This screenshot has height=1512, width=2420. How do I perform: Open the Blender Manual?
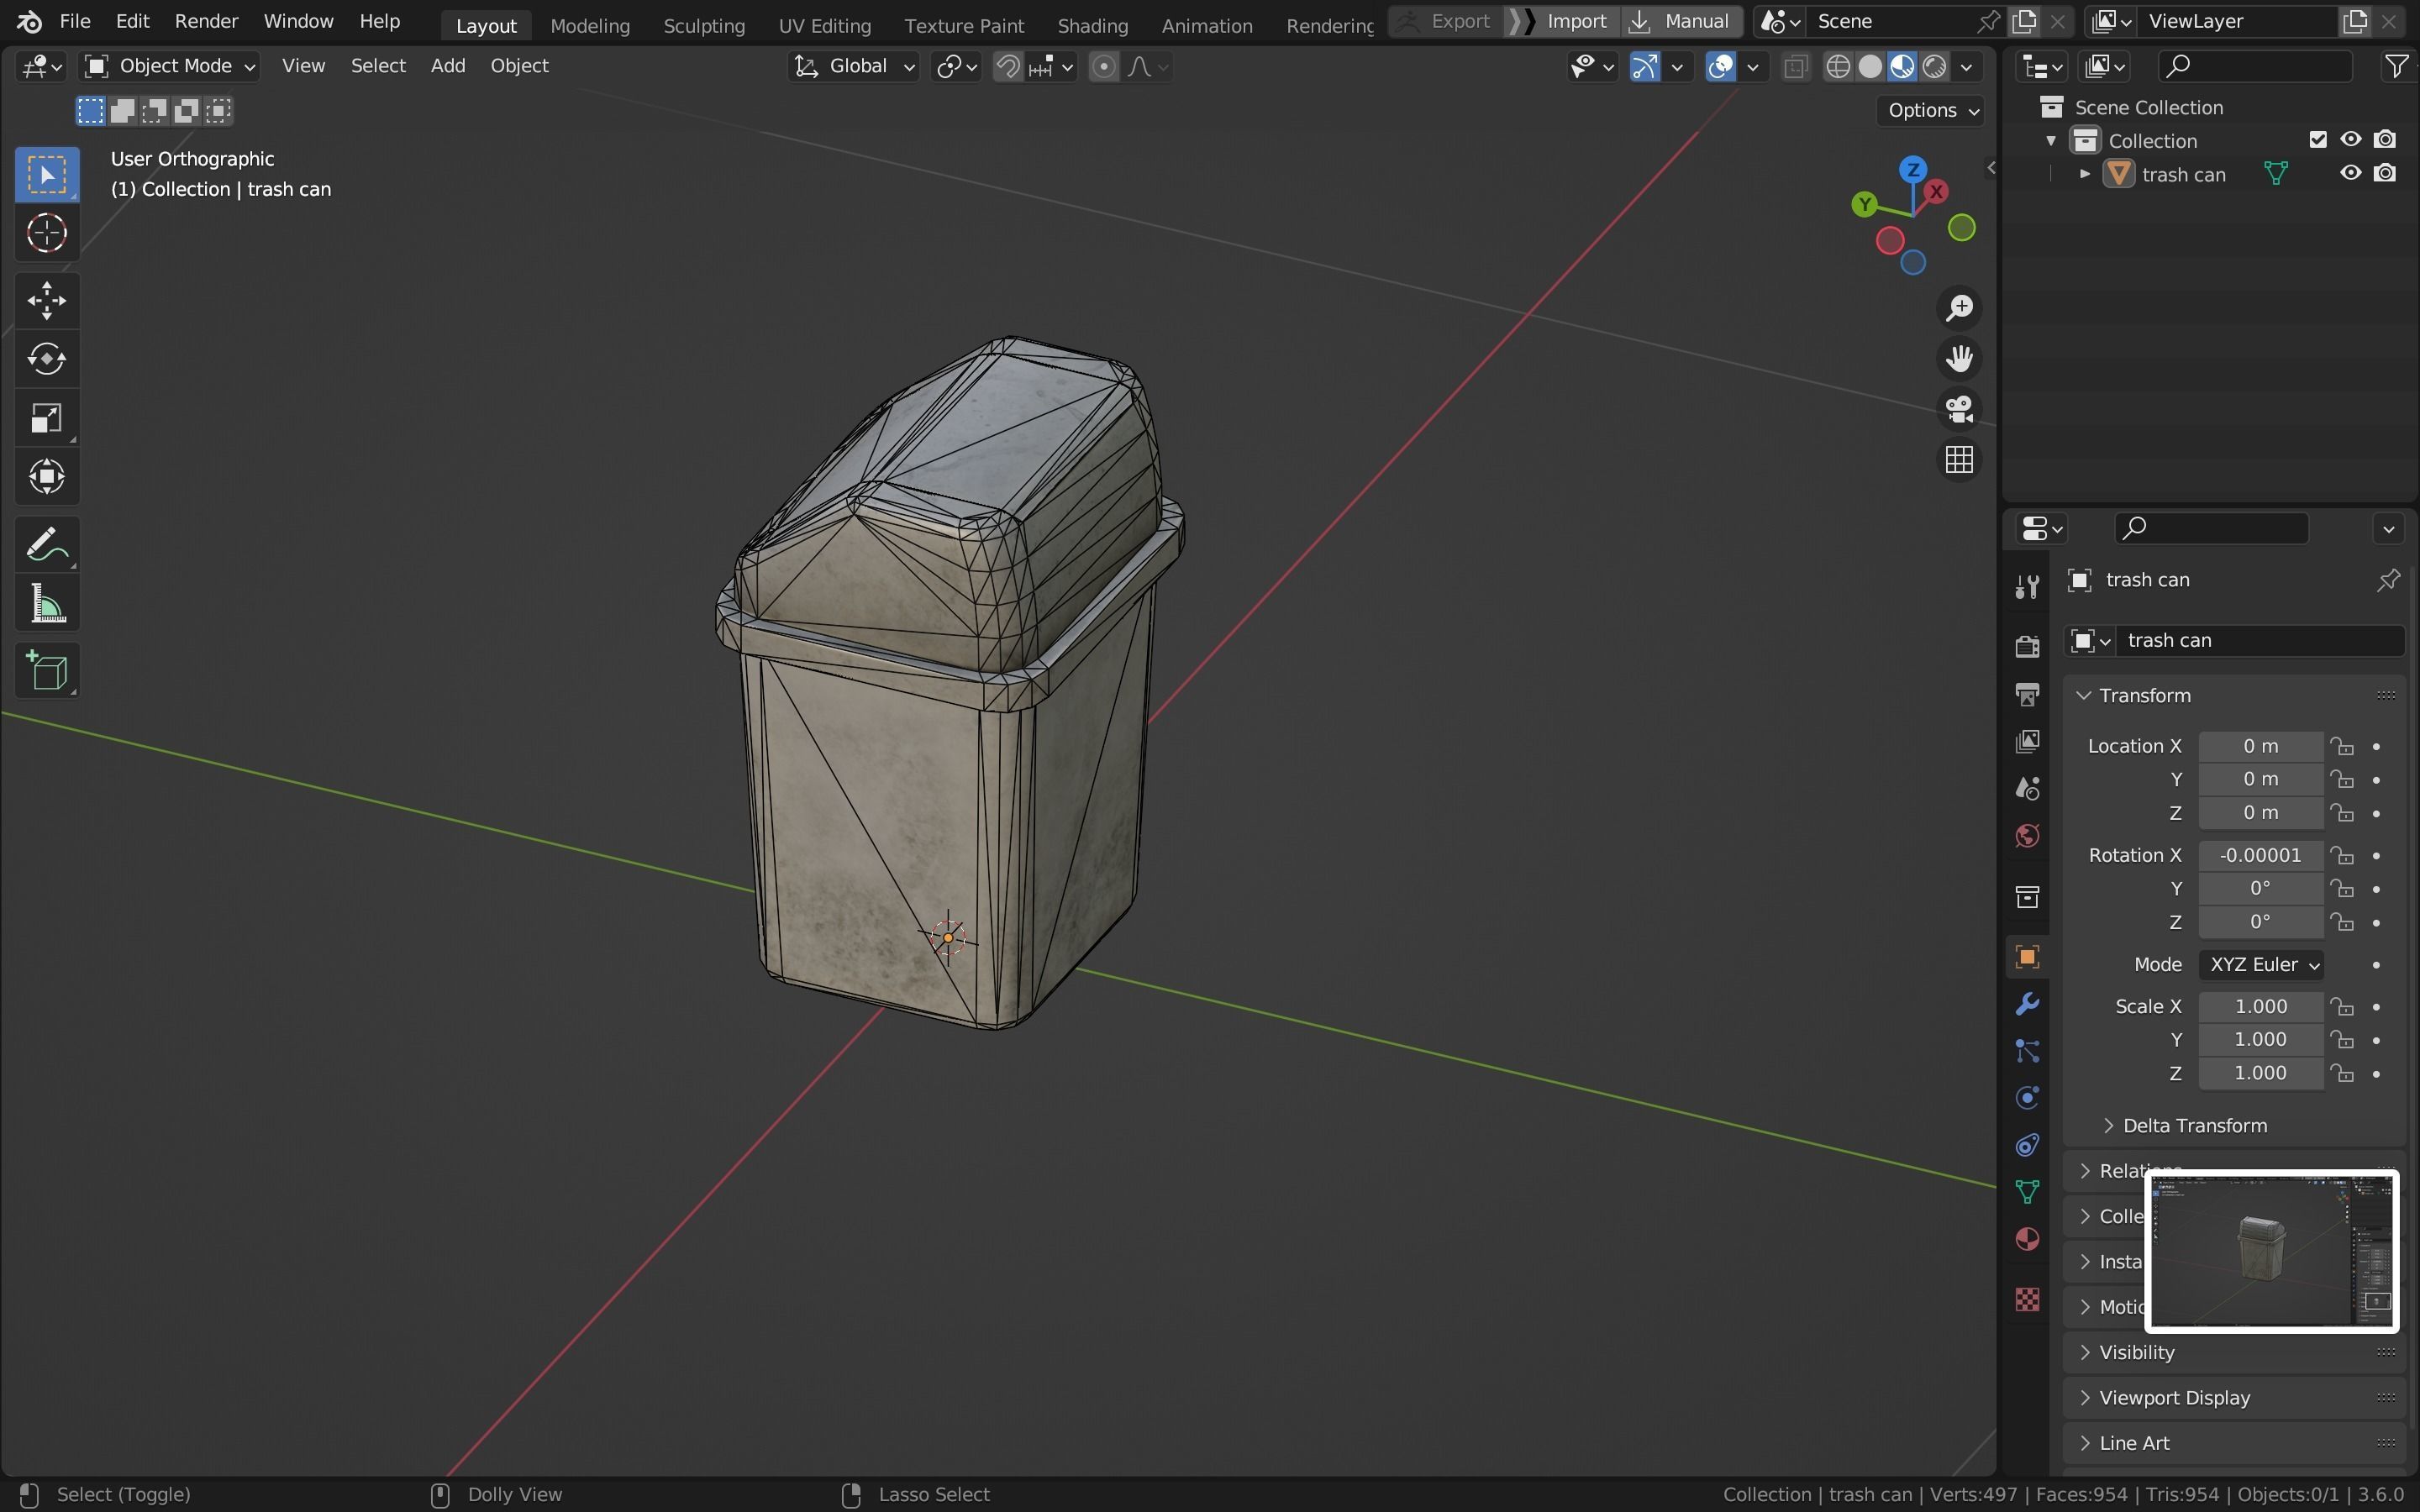click(x=1695, y=20)
